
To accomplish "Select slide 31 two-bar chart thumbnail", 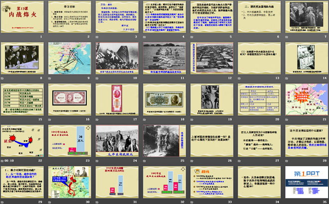I will tap(117, 182).
